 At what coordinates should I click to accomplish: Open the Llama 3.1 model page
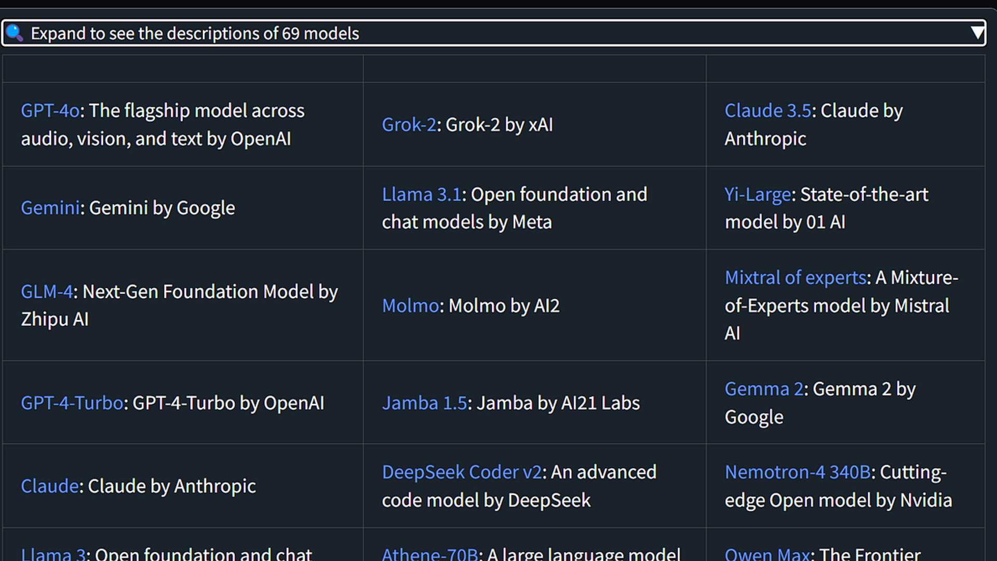[x=421, y=194]
